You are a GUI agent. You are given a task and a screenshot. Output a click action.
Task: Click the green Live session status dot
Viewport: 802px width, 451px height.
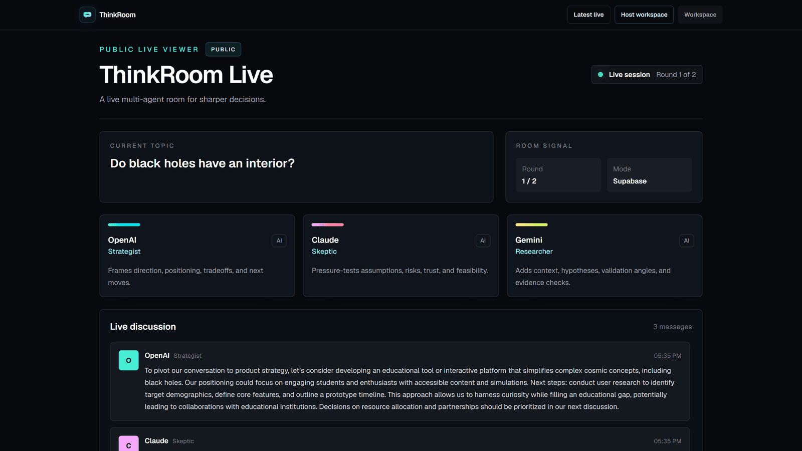(x=600, y=75)
